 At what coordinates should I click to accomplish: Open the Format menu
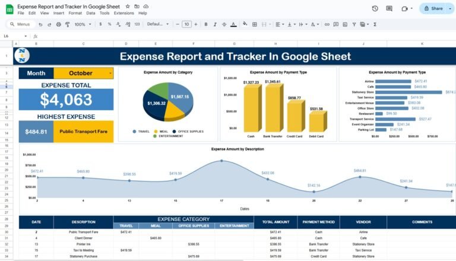pos(75,13)
